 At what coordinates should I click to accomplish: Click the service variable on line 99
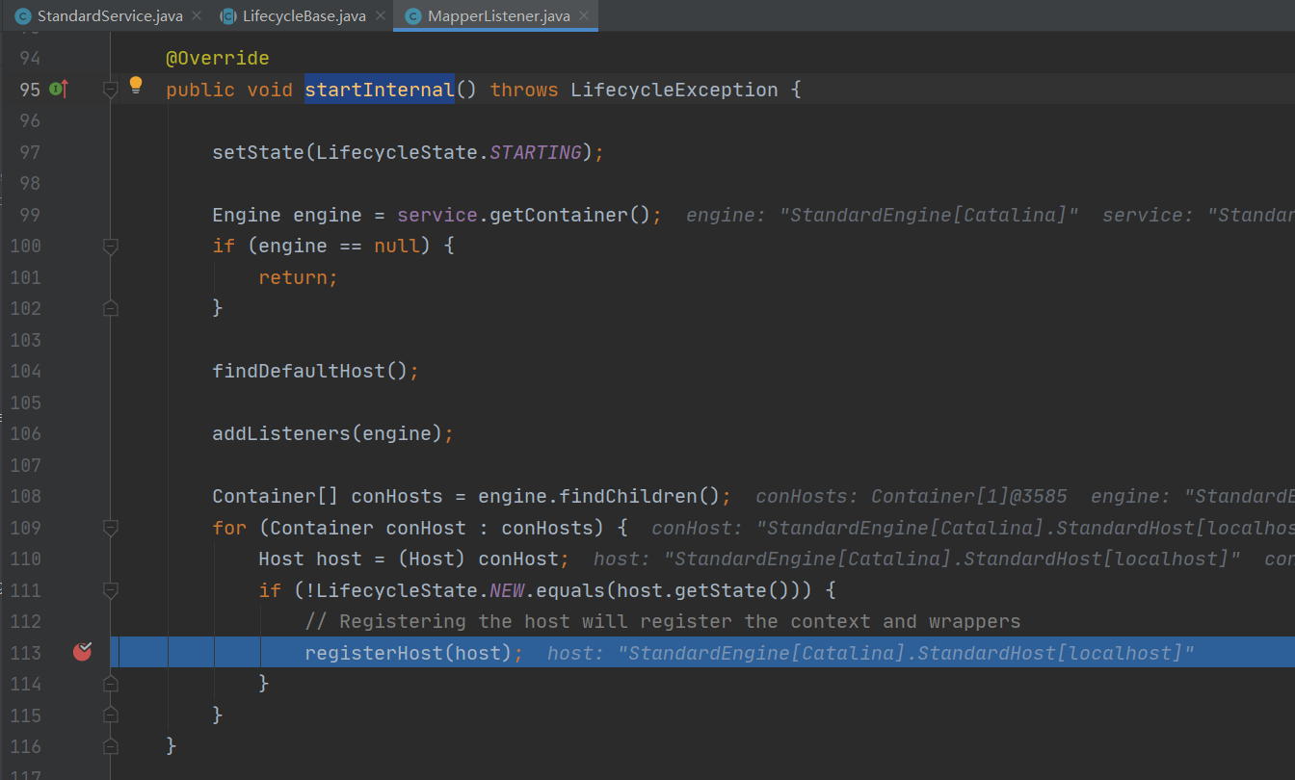[437, 215]
